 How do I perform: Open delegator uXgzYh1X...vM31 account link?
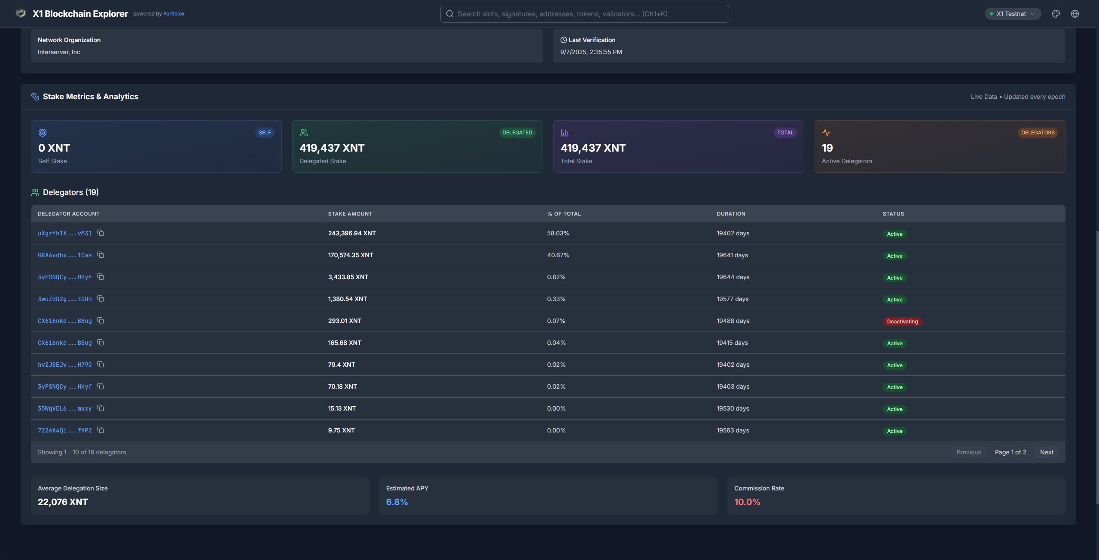64,233
